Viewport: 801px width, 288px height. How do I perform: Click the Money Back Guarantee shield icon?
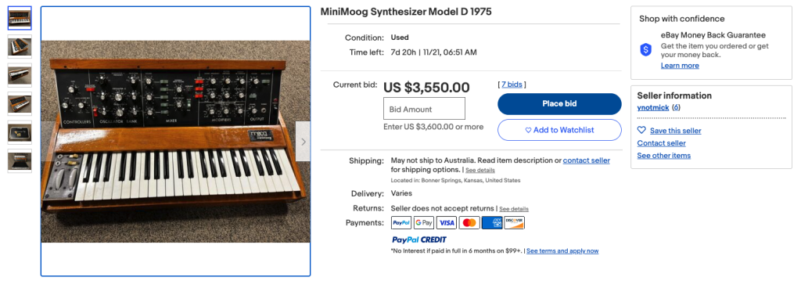646,49
